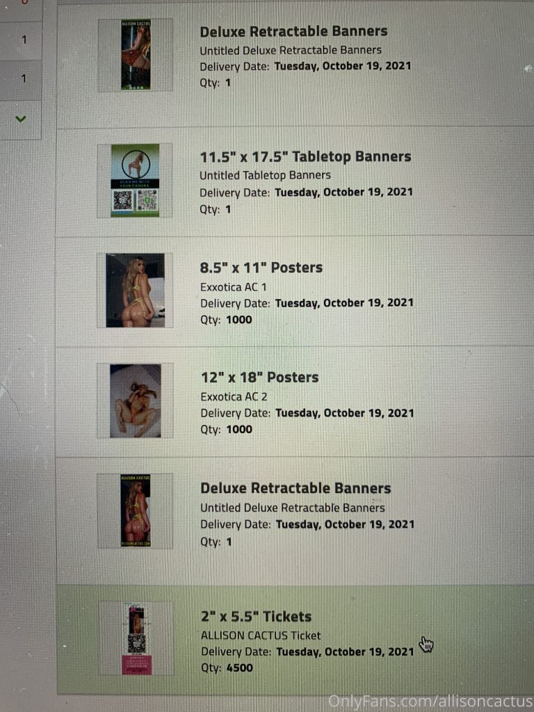
Task: Select the Exxotica AC 1 job name
Action: (x=234, y=287)
